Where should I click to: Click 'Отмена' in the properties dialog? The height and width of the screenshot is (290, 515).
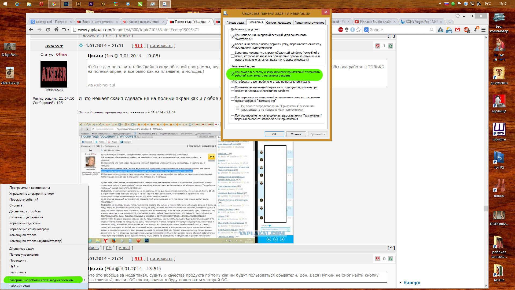(x=296, y=134)
